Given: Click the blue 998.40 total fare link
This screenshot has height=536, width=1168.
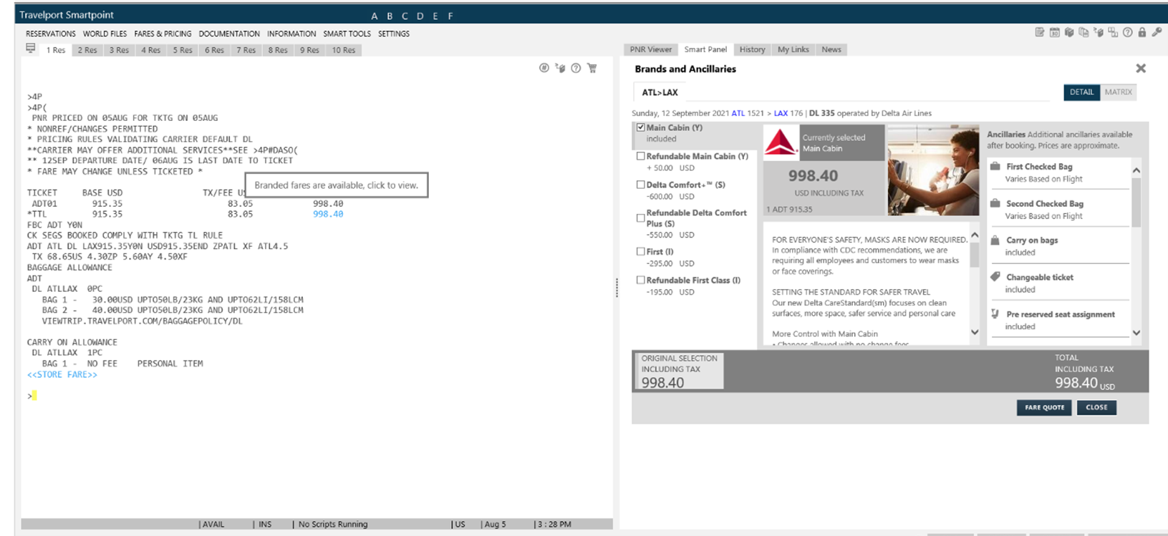Looking at the screenshot, I should [x=328, y=214].
